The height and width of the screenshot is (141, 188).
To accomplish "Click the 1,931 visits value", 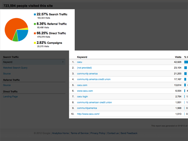I will click(x=178, y=102).
